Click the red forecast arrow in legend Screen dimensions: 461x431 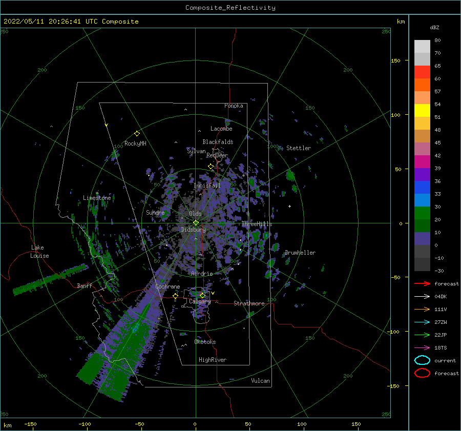pyautogui.click(x=422, y=283)
